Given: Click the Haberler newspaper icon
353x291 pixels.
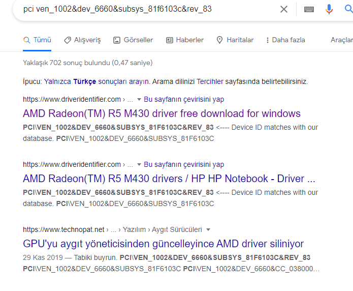Looking at the screenshot, I should (169, 40).
